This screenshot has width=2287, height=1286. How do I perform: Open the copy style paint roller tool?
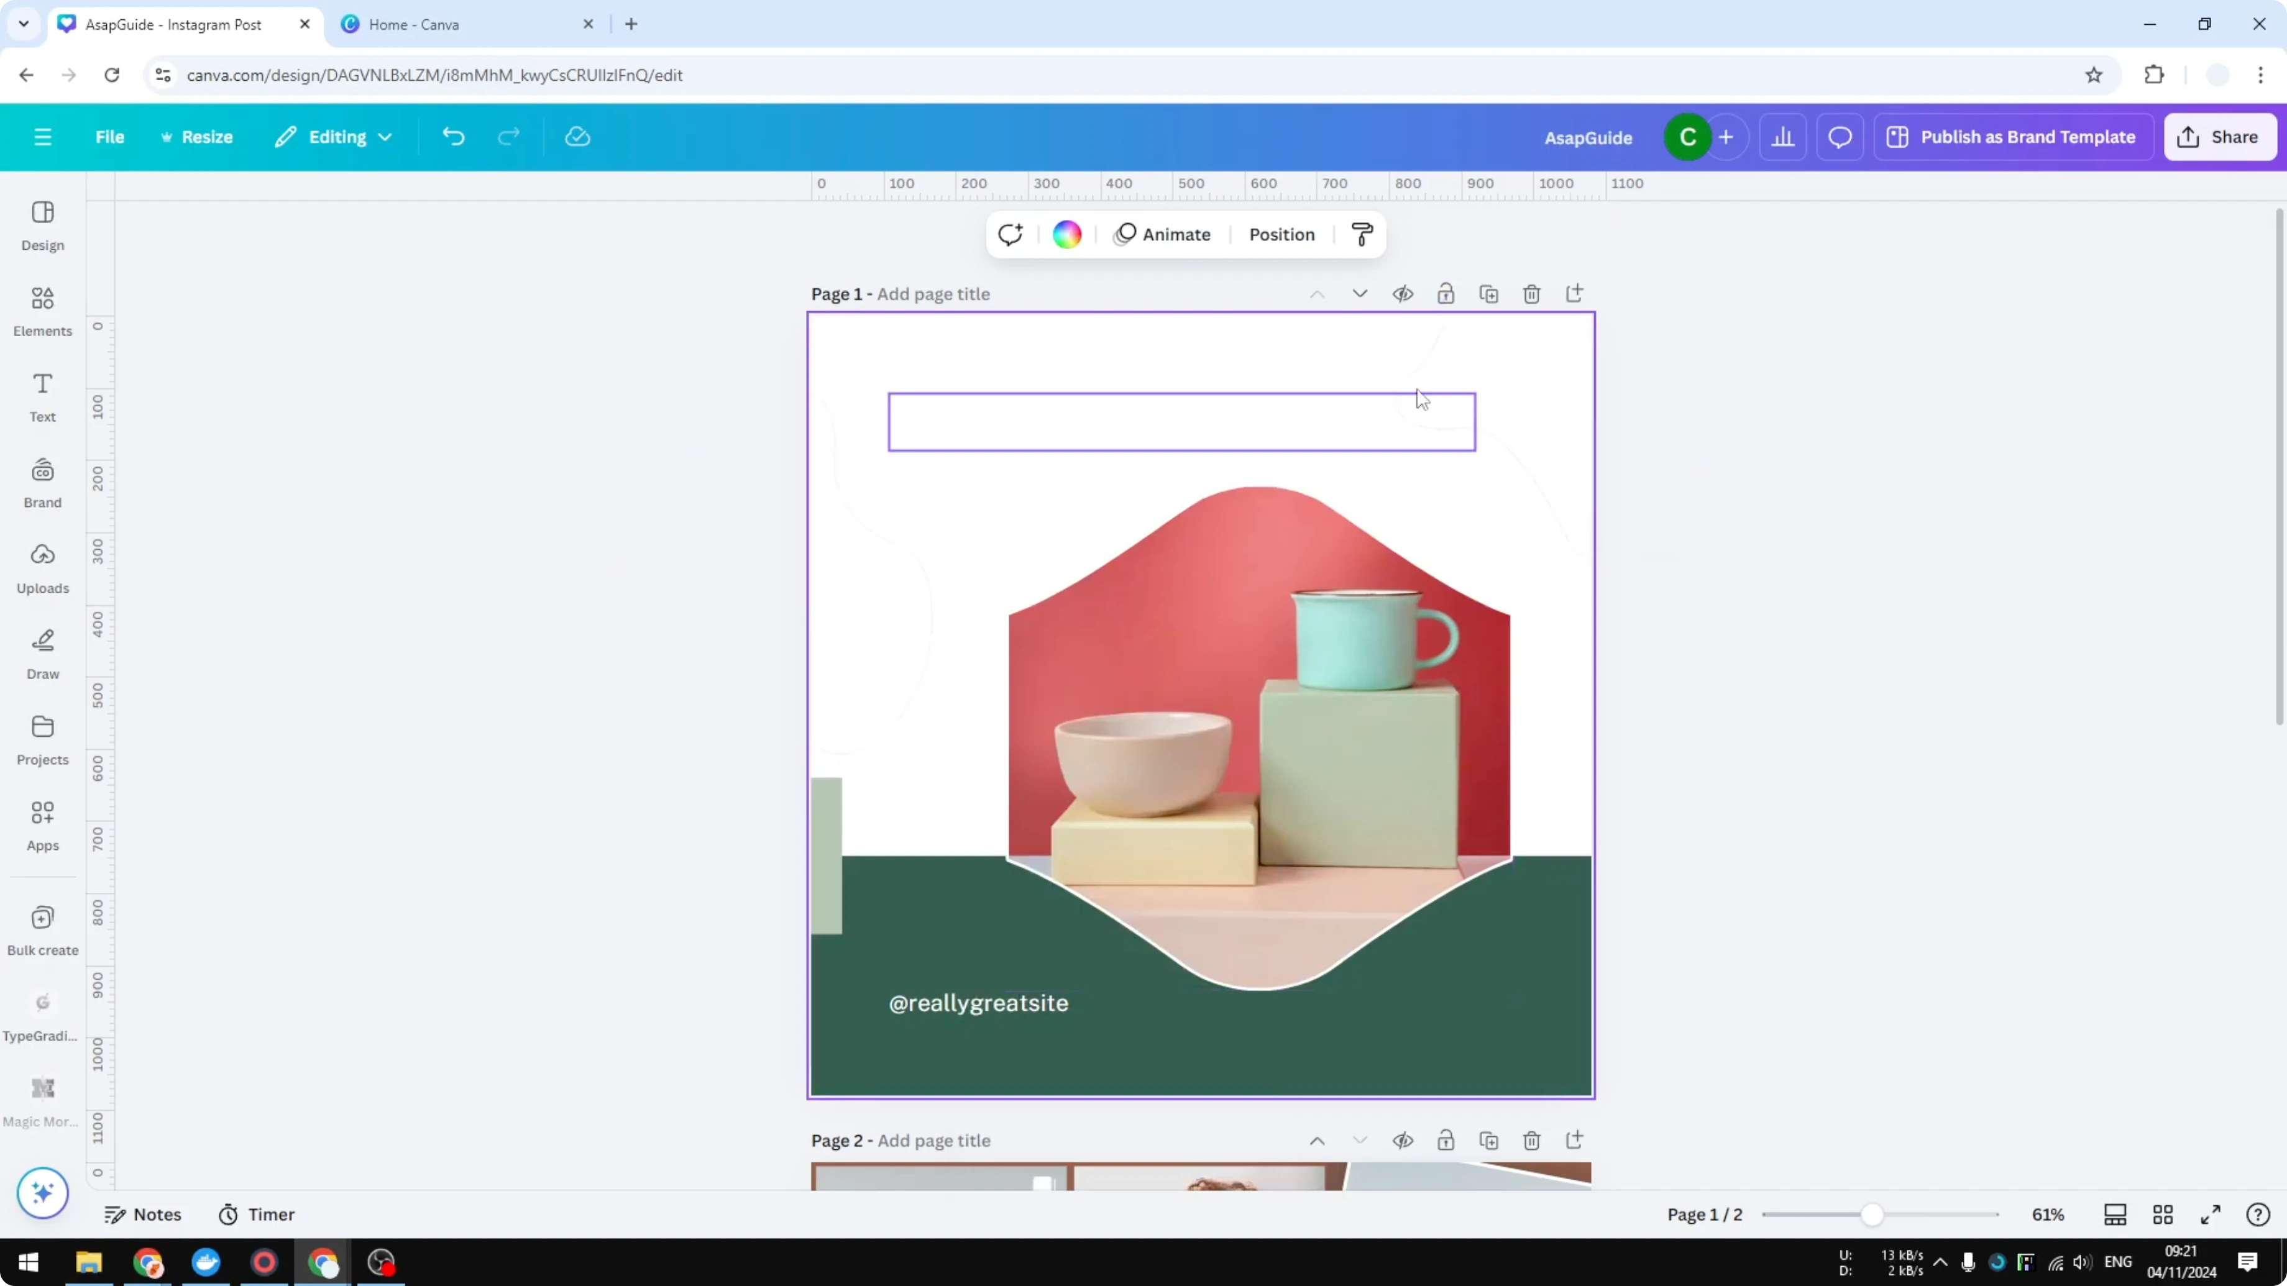click(x=1362, y=234)
